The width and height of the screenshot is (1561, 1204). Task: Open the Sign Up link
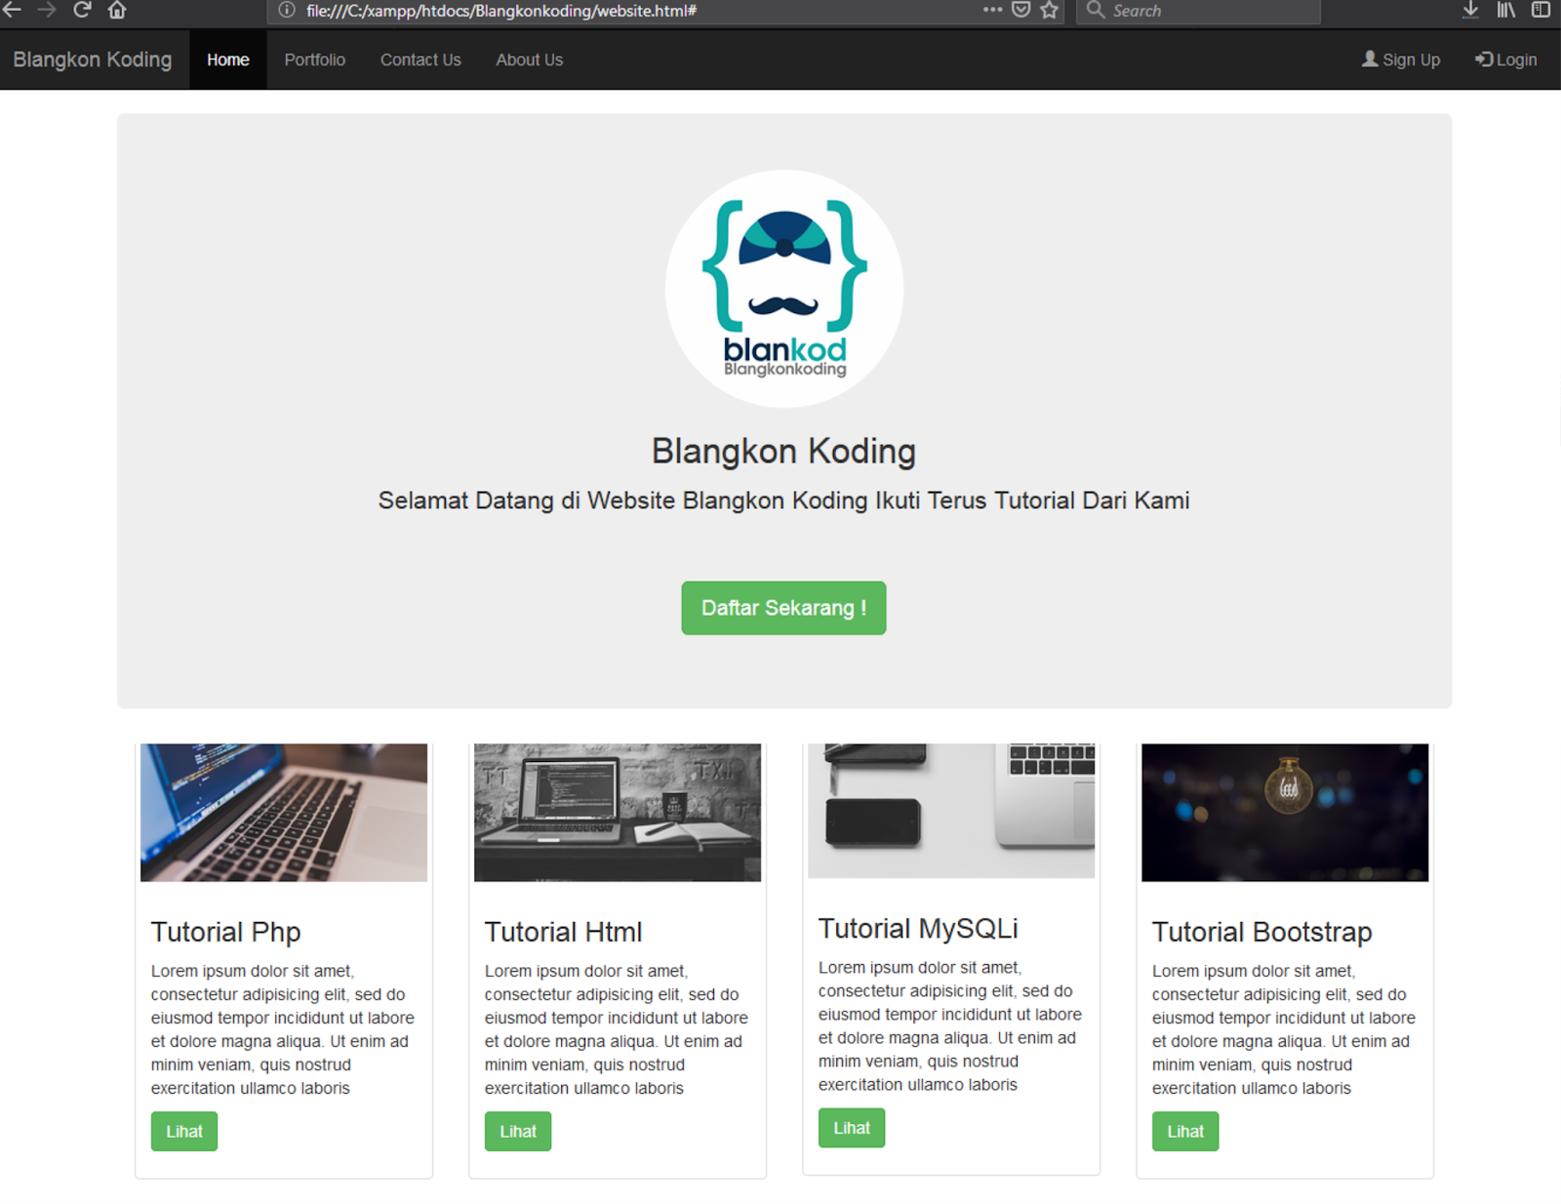coord(1401,60)
